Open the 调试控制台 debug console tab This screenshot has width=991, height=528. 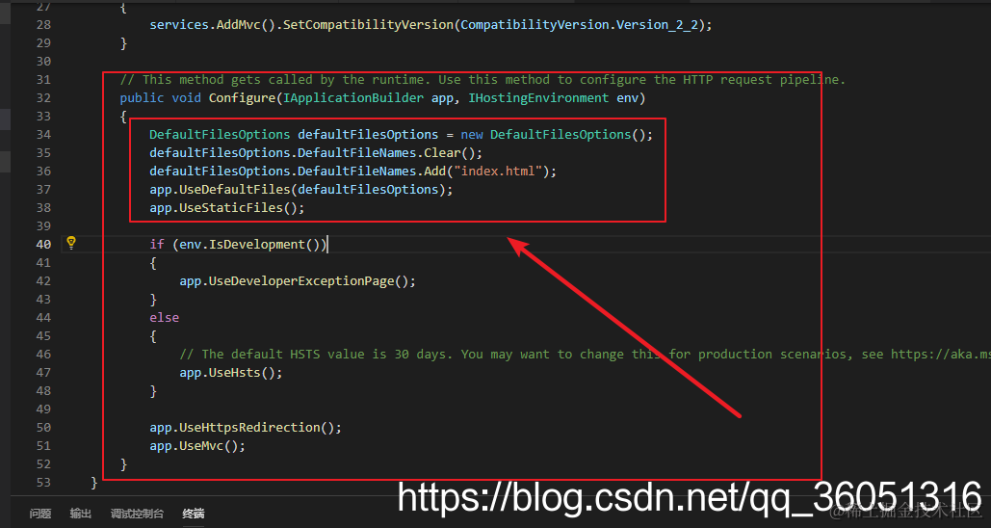137,514
